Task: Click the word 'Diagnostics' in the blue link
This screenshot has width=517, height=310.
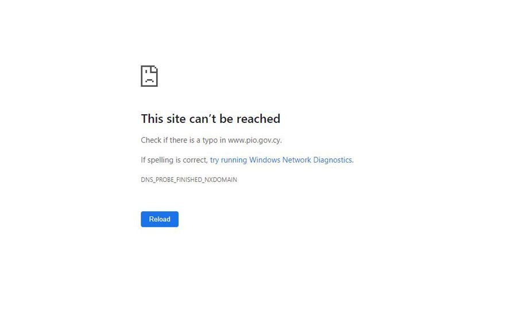Action: 333,160
